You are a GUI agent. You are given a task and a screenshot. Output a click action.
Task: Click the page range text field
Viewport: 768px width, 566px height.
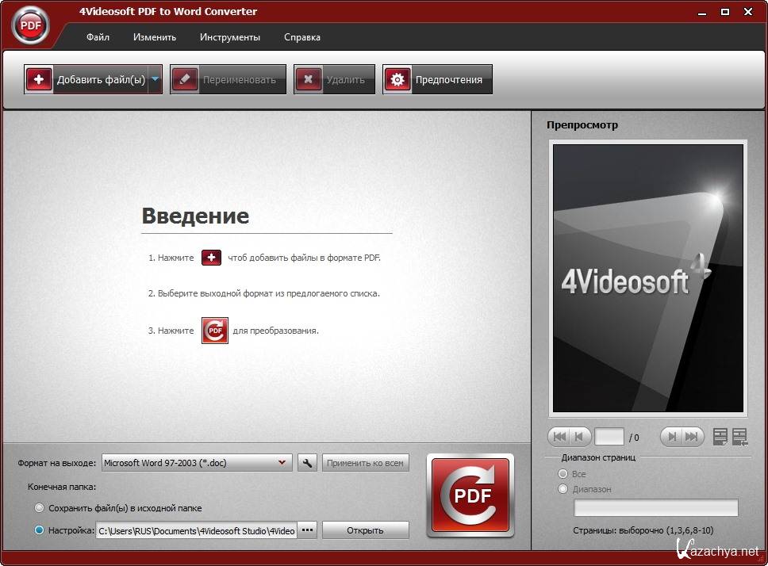(656, 508)
